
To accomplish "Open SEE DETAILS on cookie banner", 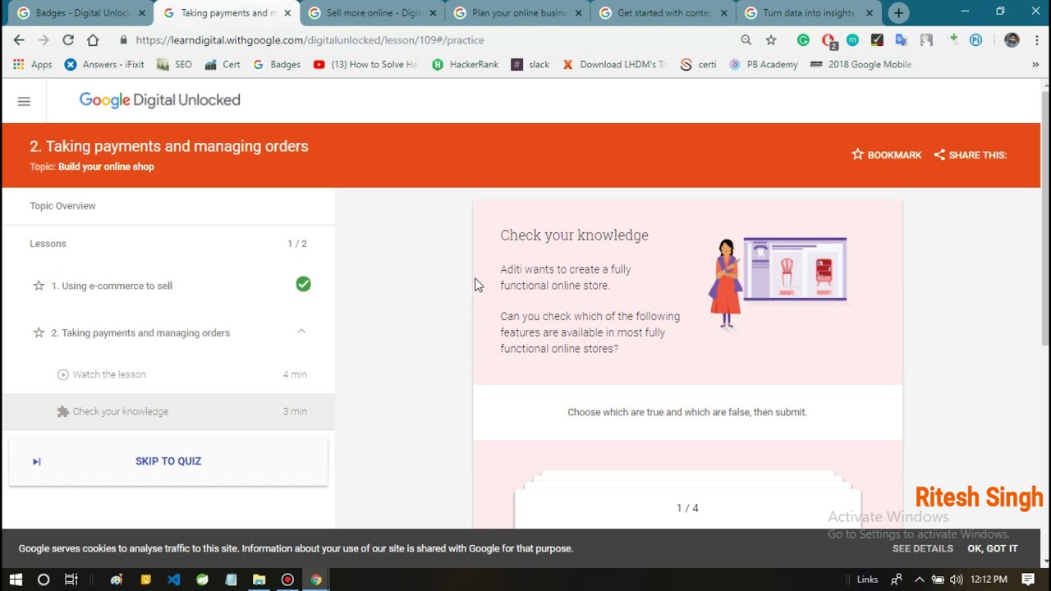I will click(923, 548).
